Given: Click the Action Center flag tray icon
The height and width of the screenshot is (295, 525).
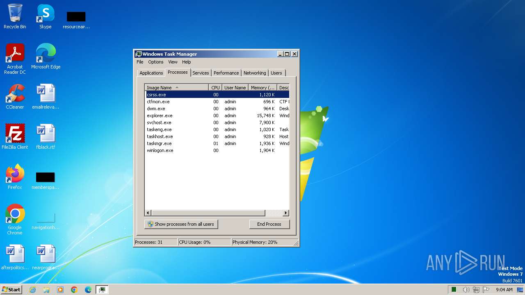Looking at the screenshot, I should click(486, 290).
